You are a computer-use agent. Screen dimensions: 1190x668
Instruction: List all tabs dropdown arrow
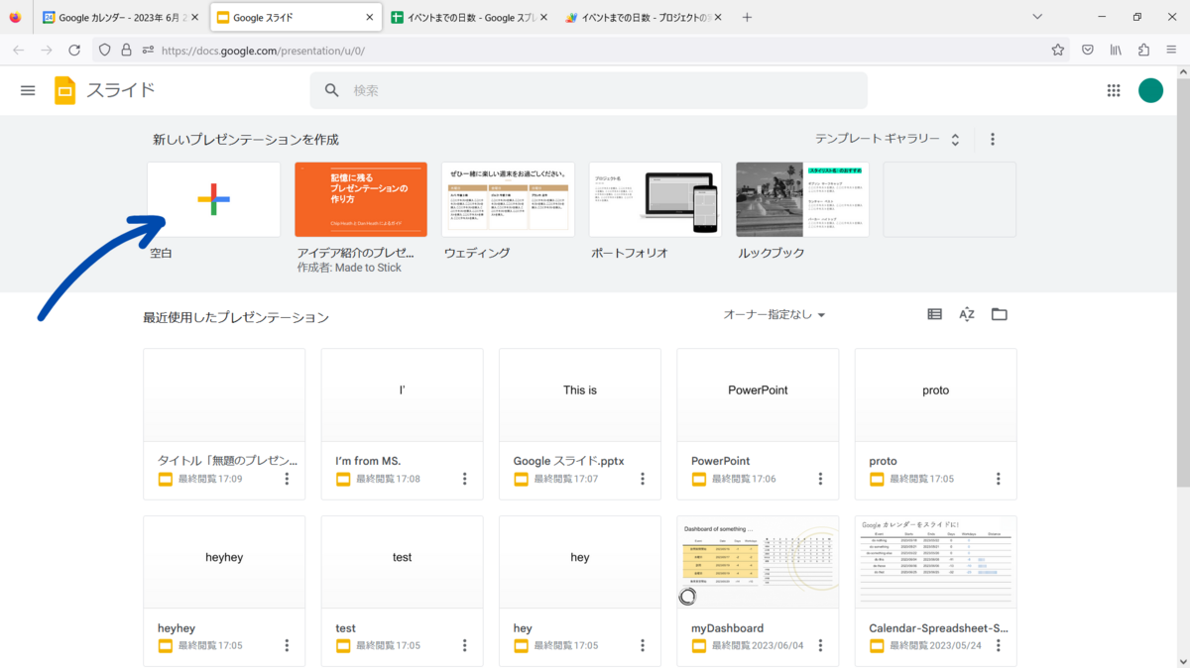coord(1037,17)
